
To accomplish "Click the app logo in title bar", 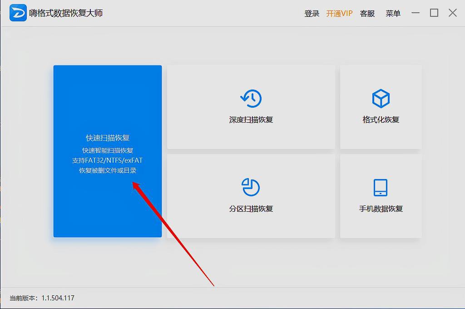I will click(17, 12).
